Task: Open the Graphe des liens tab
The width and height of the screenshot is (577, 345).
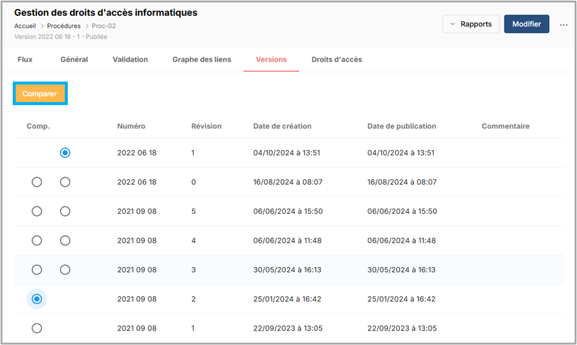Action: pyautogui.click(x=202, y=59)
